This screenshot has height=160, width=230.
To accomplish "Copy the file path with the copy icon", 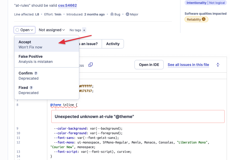I will (91, 65).
